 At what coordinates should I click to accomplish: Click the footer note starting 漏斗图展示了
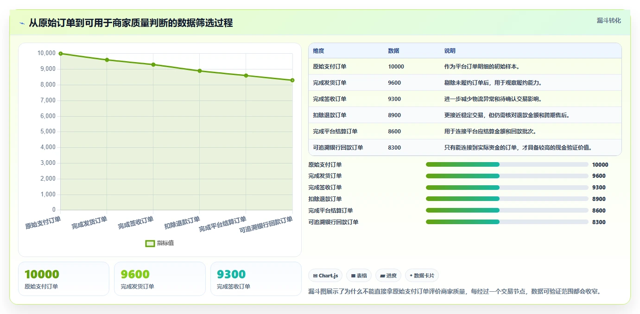point(455,291)
